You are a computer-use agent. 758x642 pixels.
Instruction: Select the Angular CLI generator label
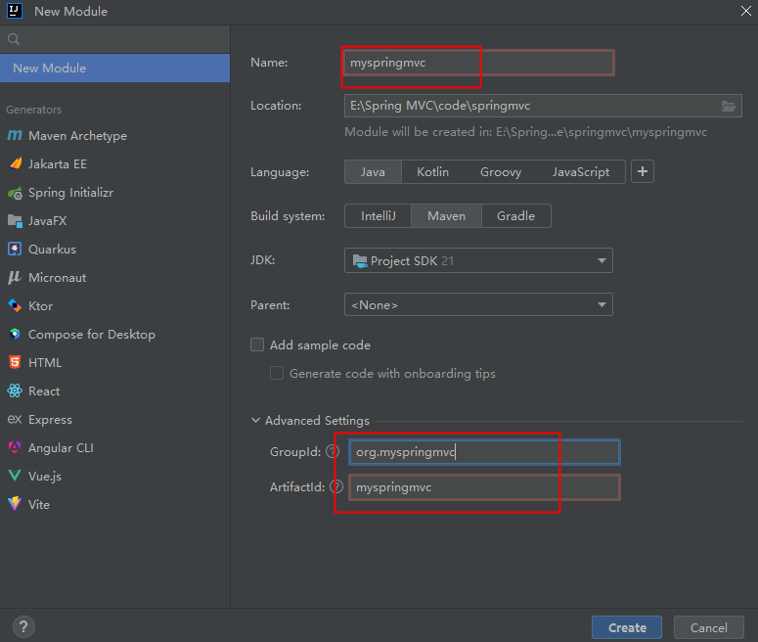[x=61, y=448]
